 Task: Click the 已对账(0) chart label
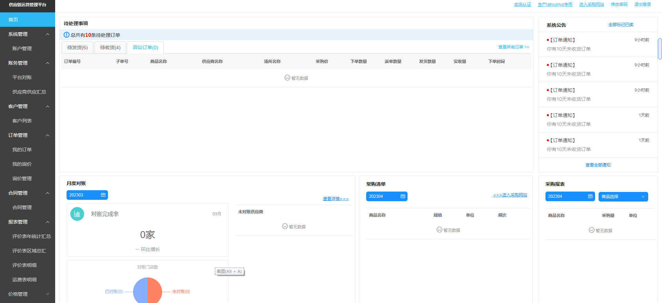pyautogui.click(x=114, y=292)
